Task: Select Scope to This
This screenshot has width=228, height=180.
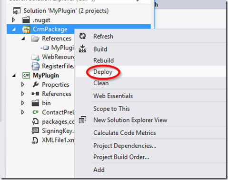Action: (111, 109)
